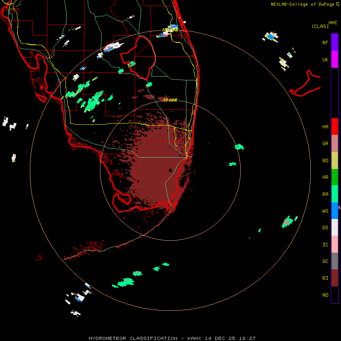Click the RA light green swatch
341x341 pixels.
(x=335, y=194)
